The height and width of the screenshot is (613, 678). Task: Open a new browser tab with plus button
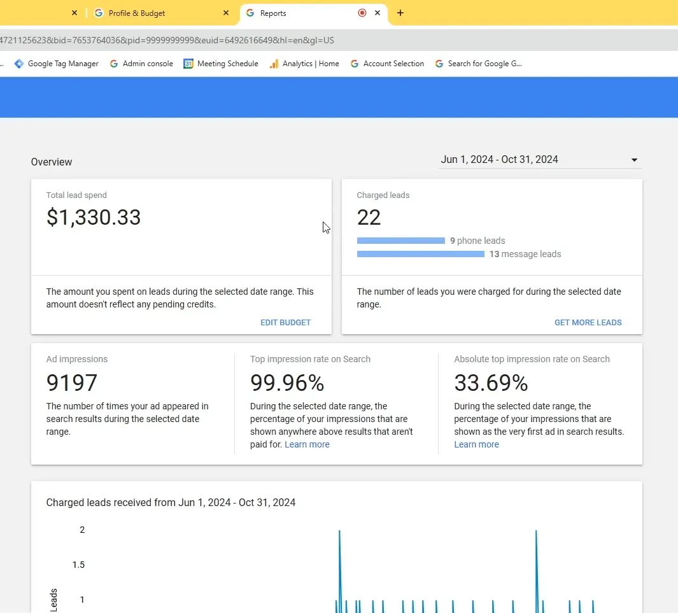(400, 13)
